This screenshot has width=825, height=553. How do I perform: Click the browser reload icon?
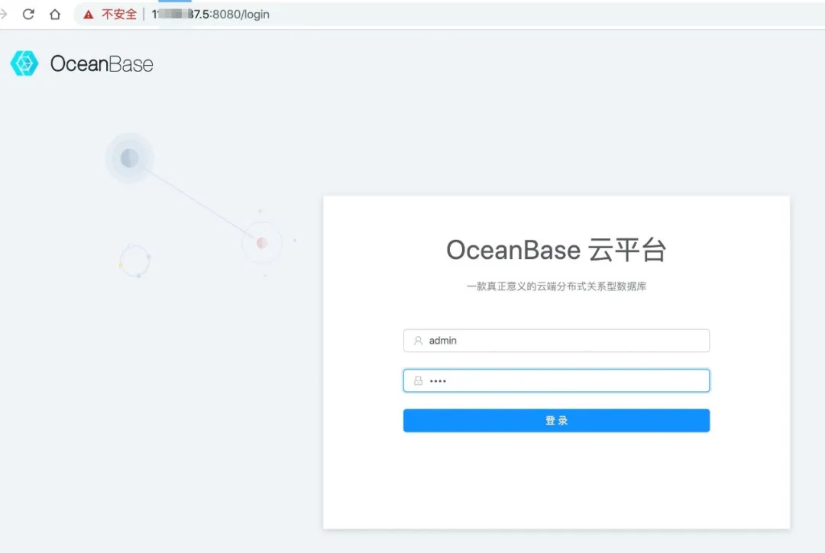pos(28,15)
